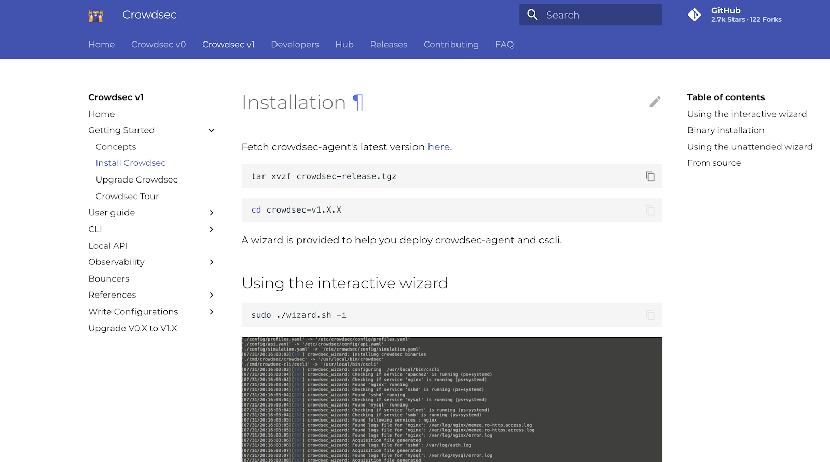Edit this page via pencil icon
The width and height of the screenshot is (830, 462).
(655, 102)
